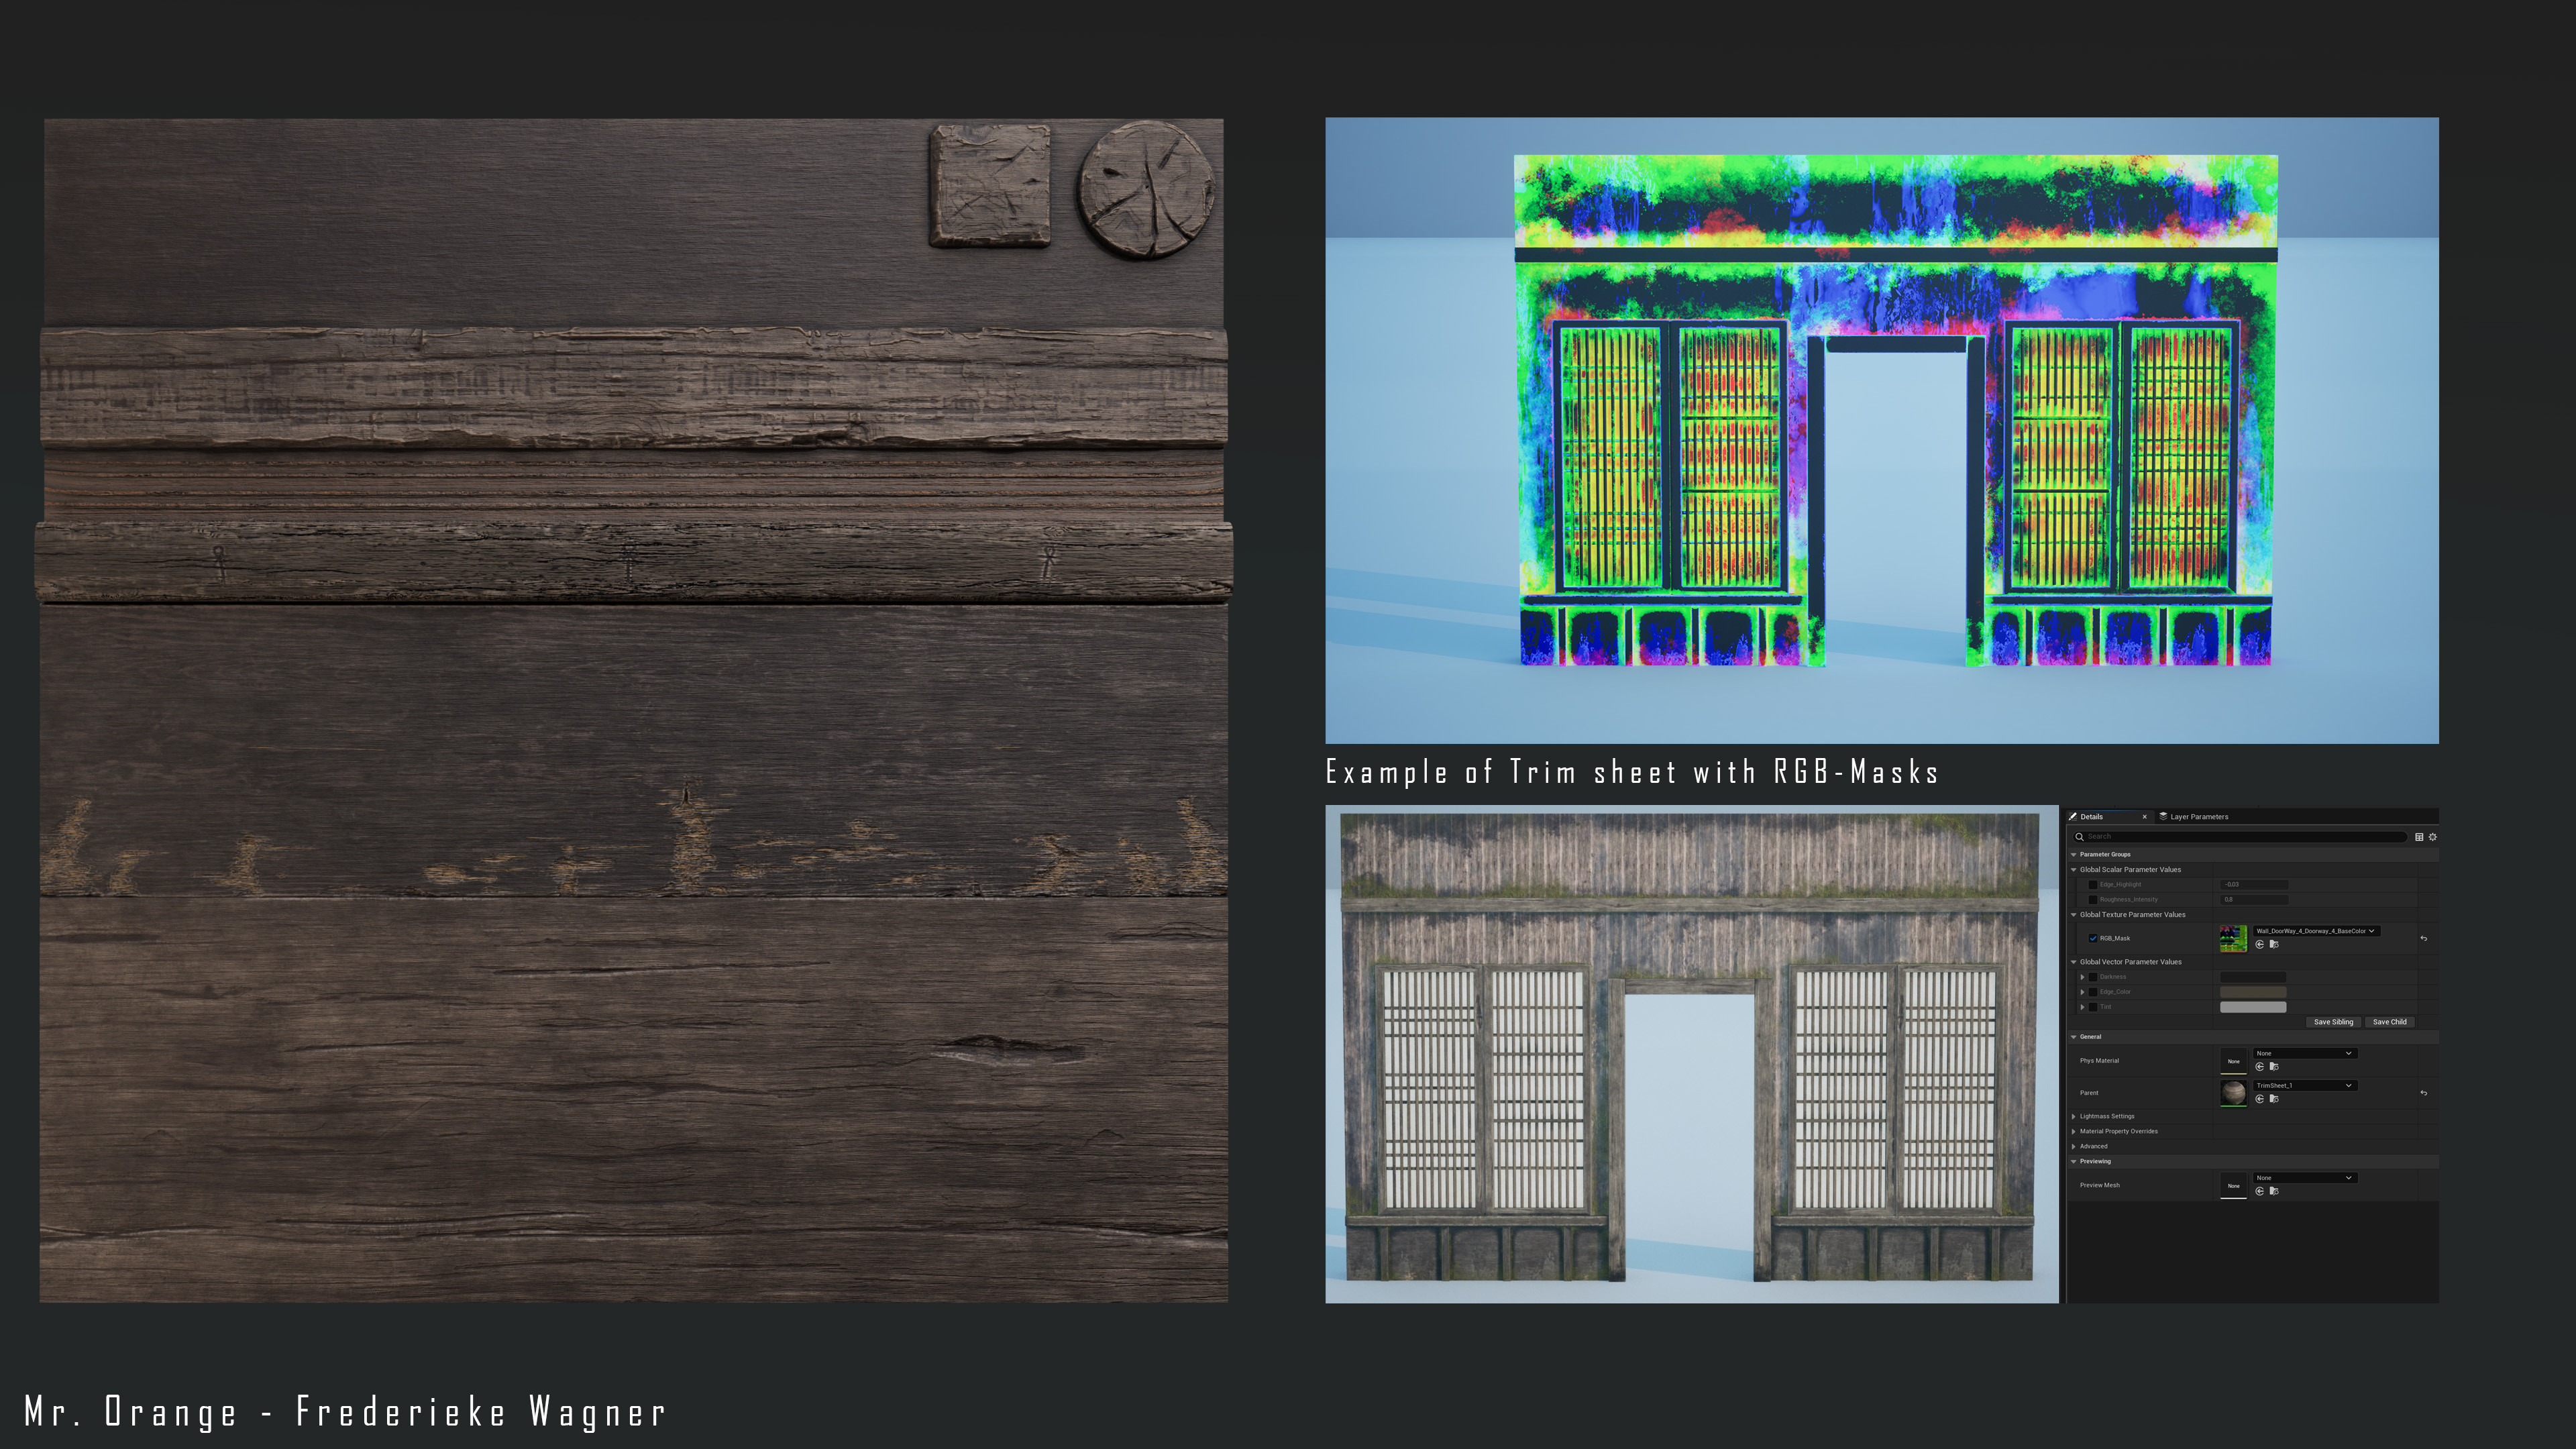Reset Parent material to default arrow
Image resolution: width=2576 pixels, height=1449 pixels.
coord(2423,1093)
